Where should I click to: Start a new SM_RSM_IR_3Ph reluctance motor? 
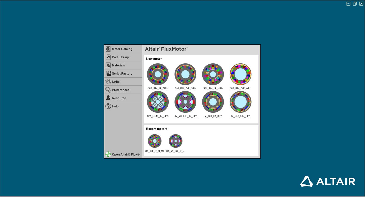158,102
